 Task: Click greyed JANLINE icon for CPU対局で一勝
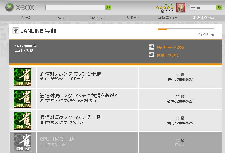[x=23, y=142]
